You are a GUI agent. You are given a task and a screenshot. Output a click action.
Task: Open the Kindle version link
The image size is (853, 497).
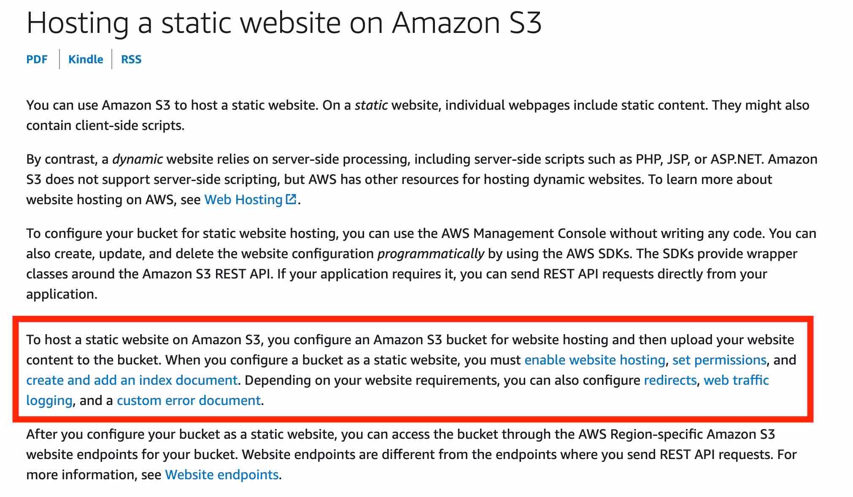pyautogui.click(x=86, y=59)
